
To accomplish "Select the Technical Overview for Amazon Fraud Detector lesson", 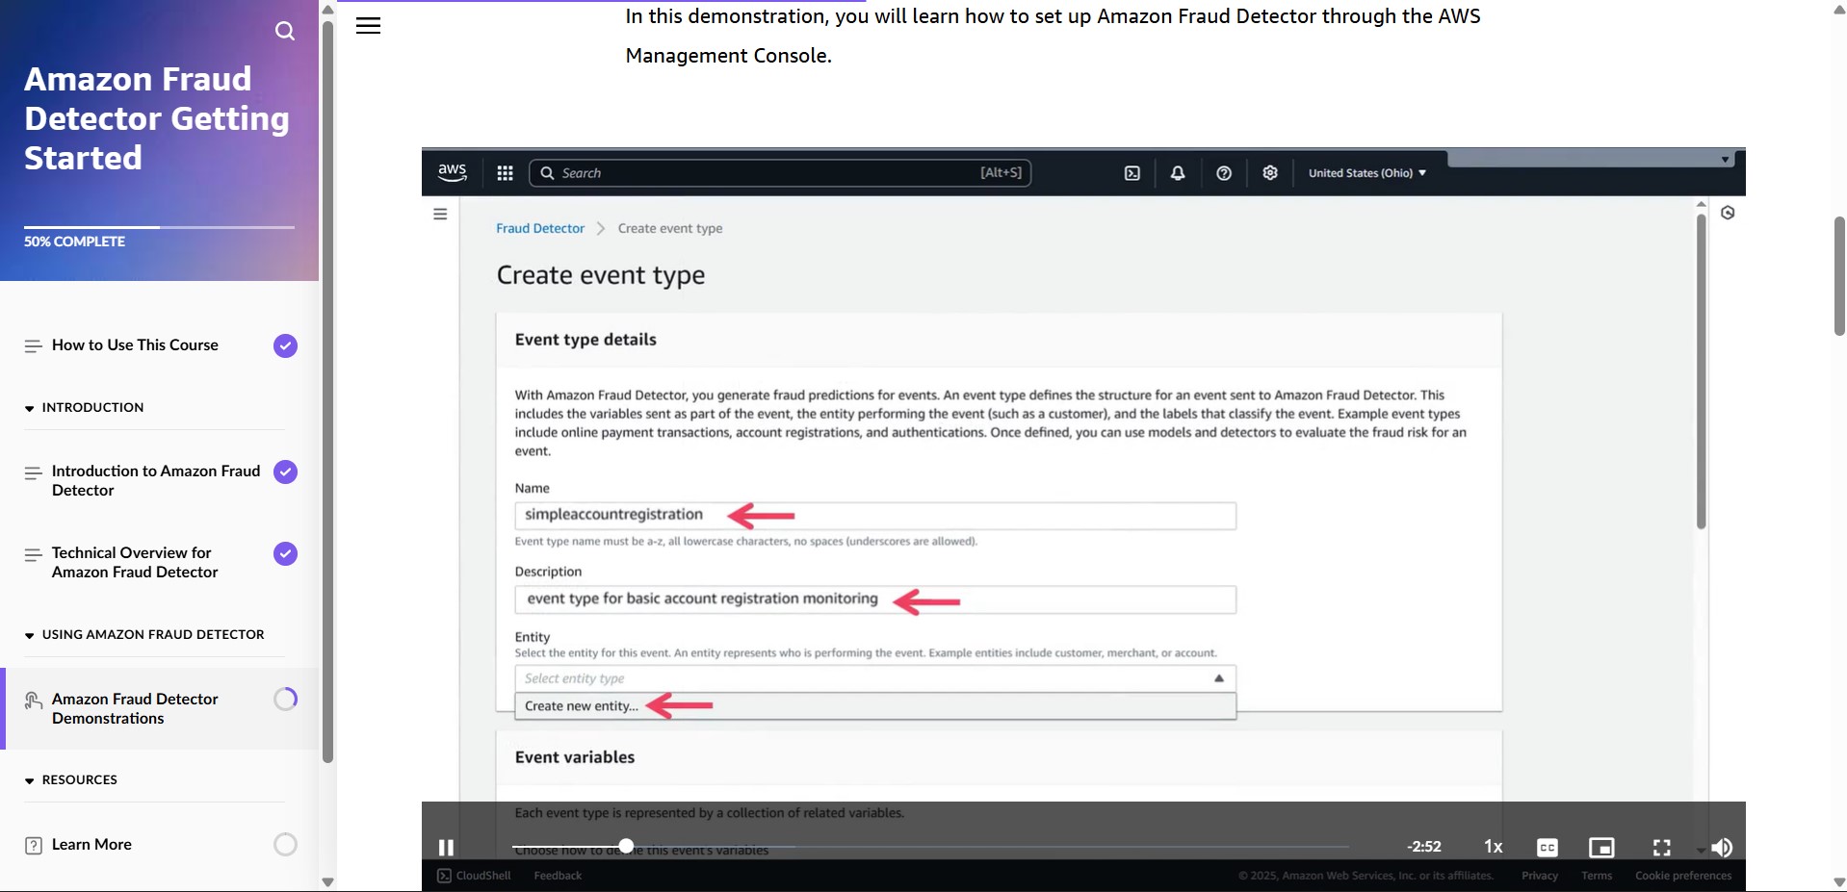I will [133, 563].
